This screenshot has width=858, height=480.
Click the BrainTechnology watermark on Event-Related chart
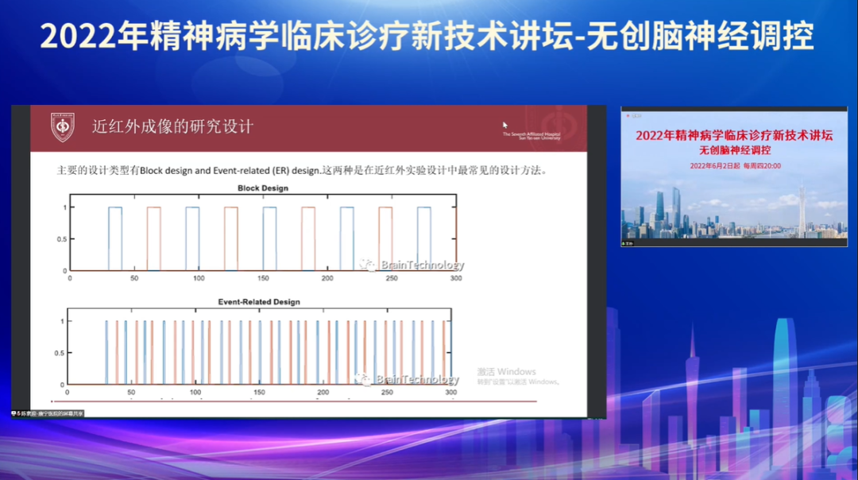408,379
